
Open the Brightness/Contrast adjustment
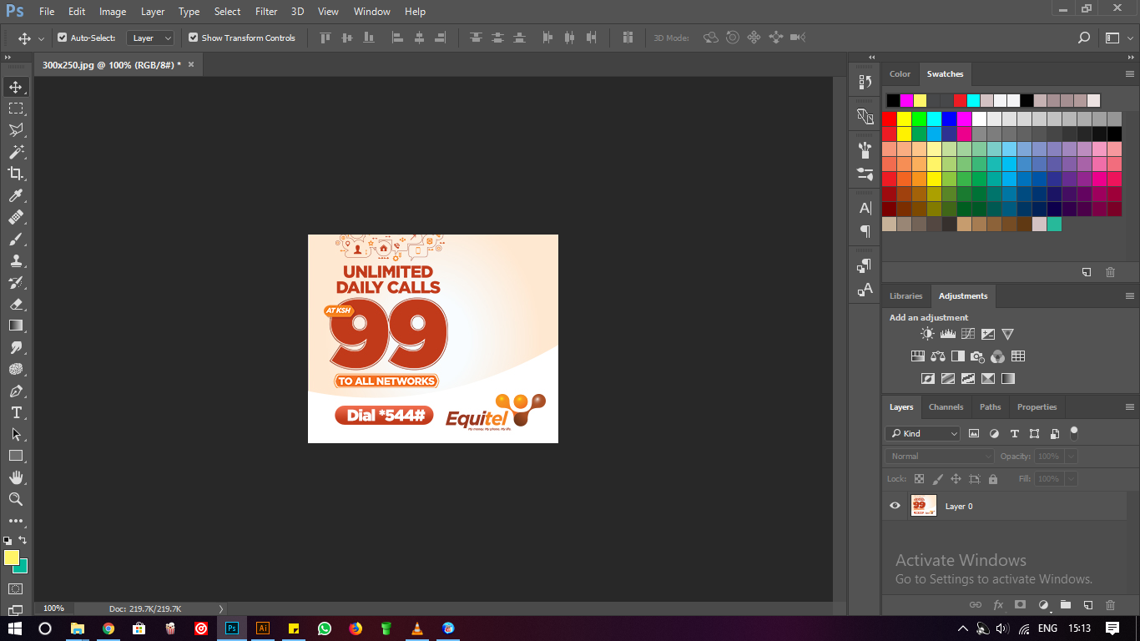[927, 334]
